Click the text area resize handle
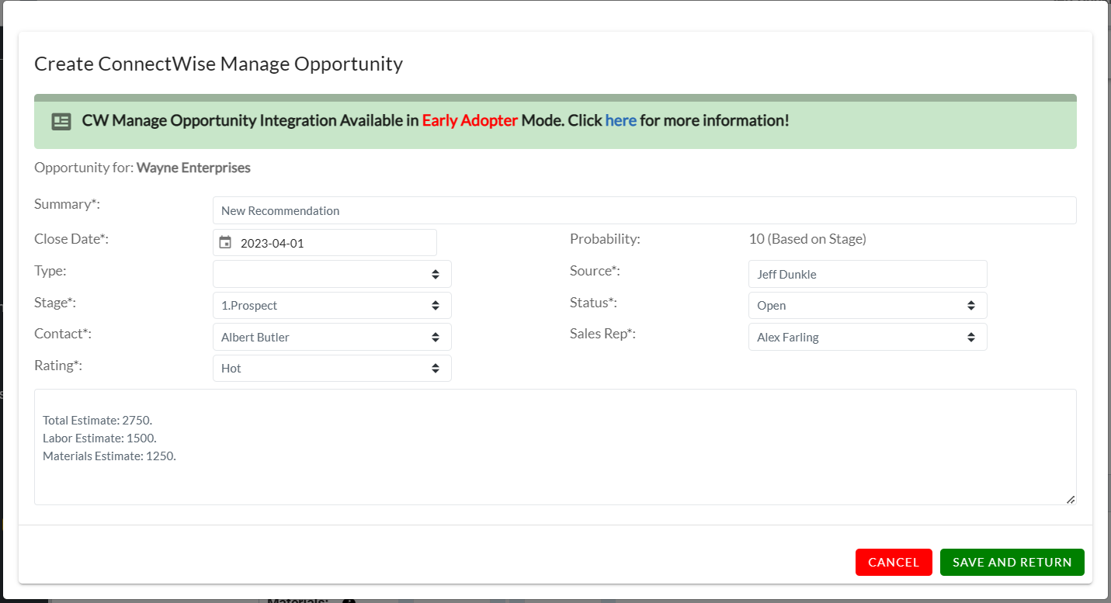Viewport: 1111px width, 603px height. [x=1071, y=499]
